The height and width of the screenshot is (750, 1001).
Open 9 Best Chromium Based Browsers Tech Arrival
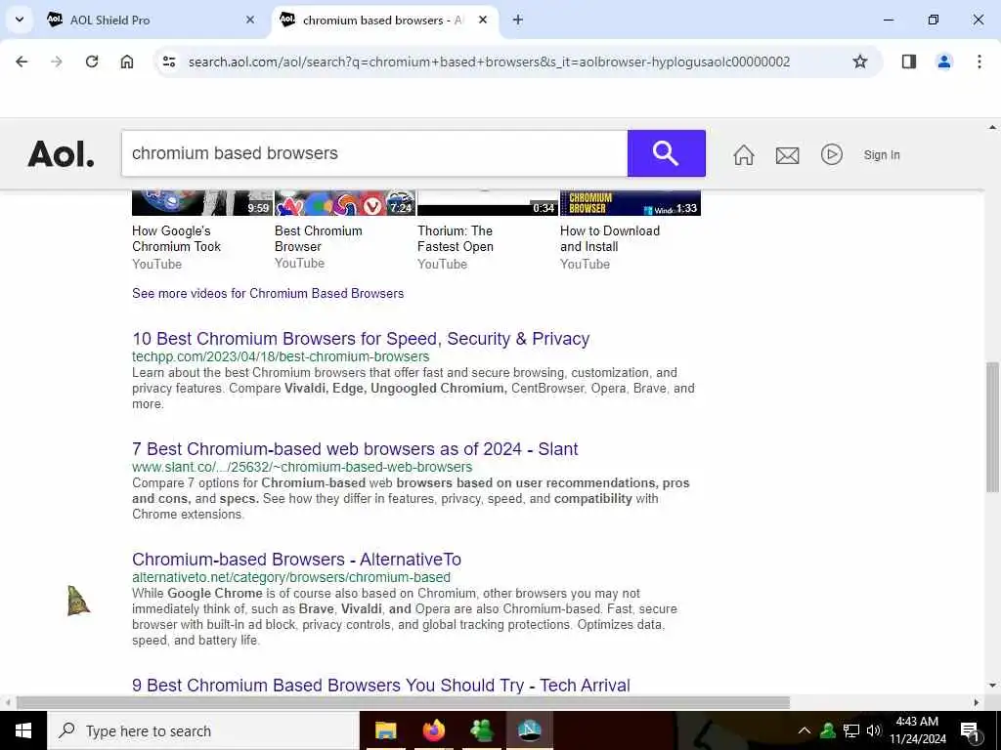tap(381, 685)
